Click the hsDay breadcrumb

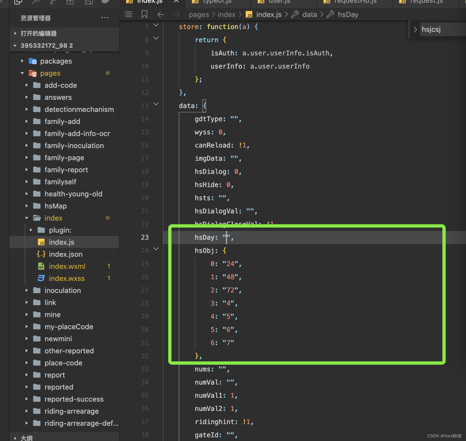click(x=348, y=15)
